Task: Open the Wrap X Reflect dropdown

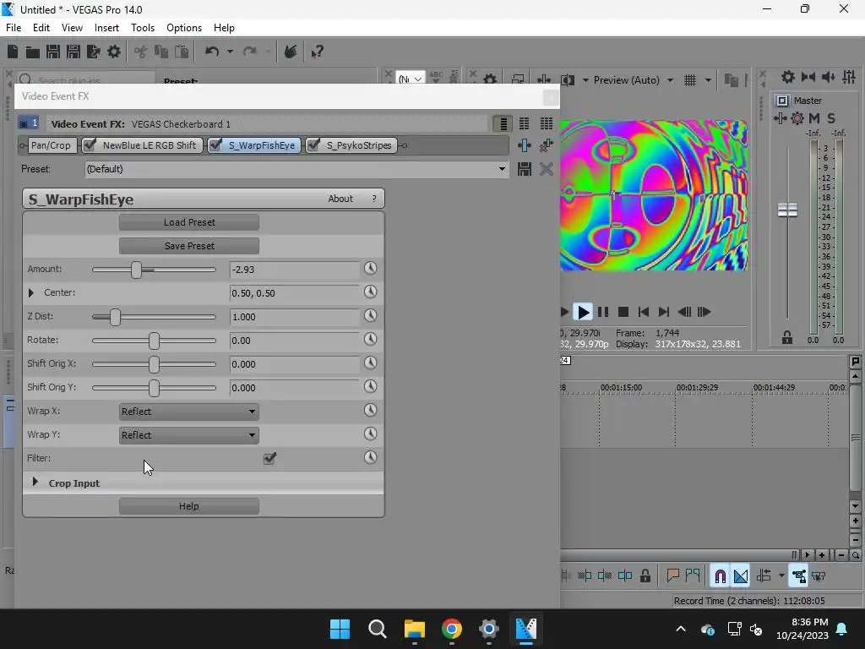Action: (x=188, y=412)
